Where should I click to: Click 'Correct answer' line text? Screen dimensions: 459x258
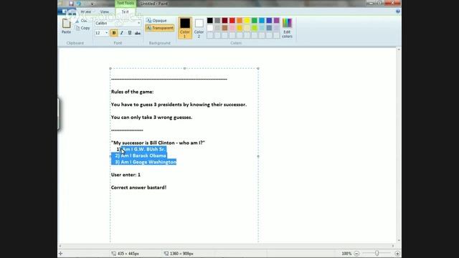click(138, 188)
